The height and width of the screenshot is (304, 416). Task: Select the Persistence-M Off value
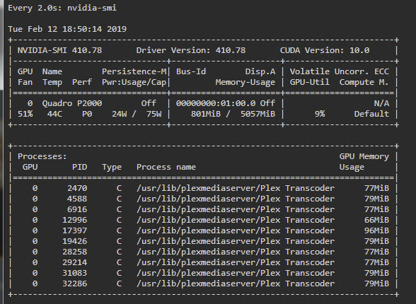tap(149, 103)
